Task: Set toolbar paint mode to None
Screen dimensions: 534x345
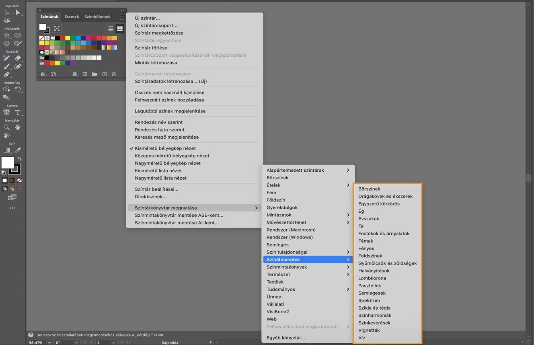Action: click(x=19, y=181)
